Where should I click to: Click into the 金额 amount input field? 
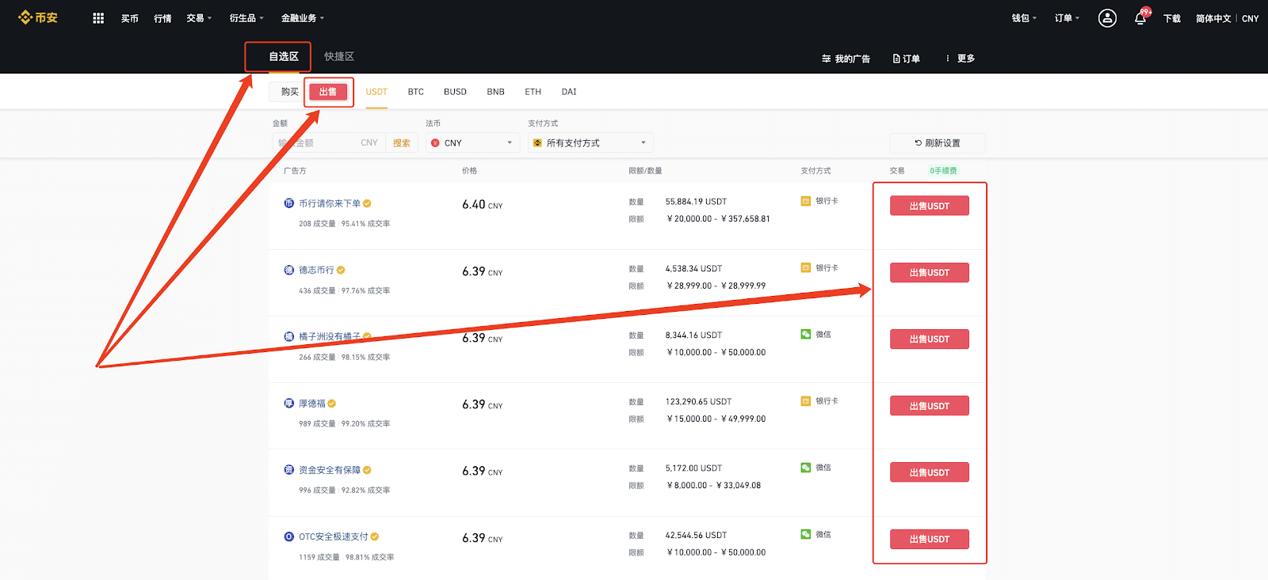pyautogui.click(x=328, y=143)
